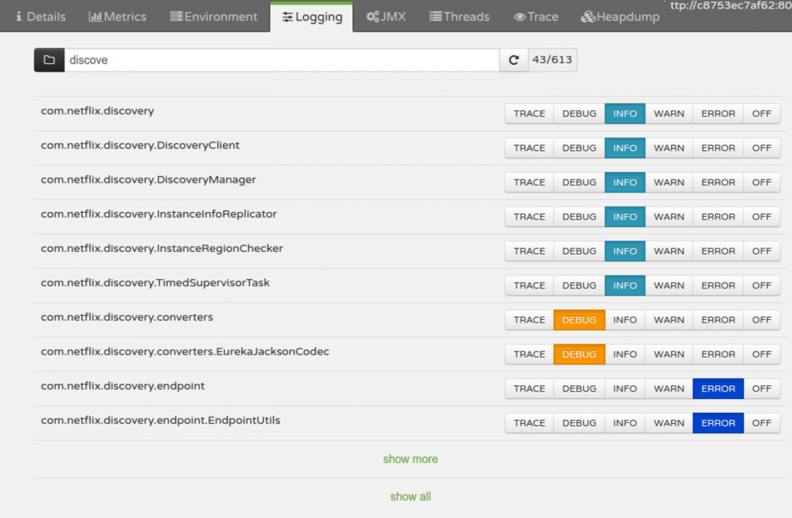Click the blue ERROR button for discovery.endpoint
This screenshot has width=792, height=518.
(x=718, y=388)
